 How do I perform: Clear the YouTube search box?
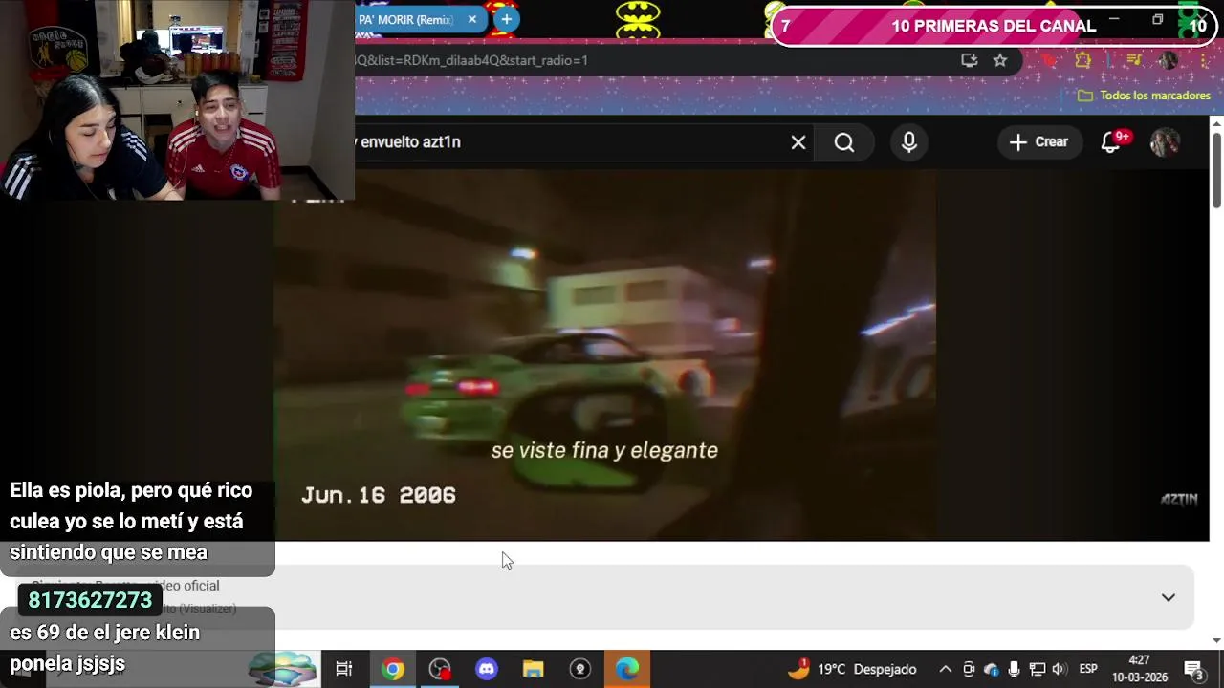click(x=798, y=142)
